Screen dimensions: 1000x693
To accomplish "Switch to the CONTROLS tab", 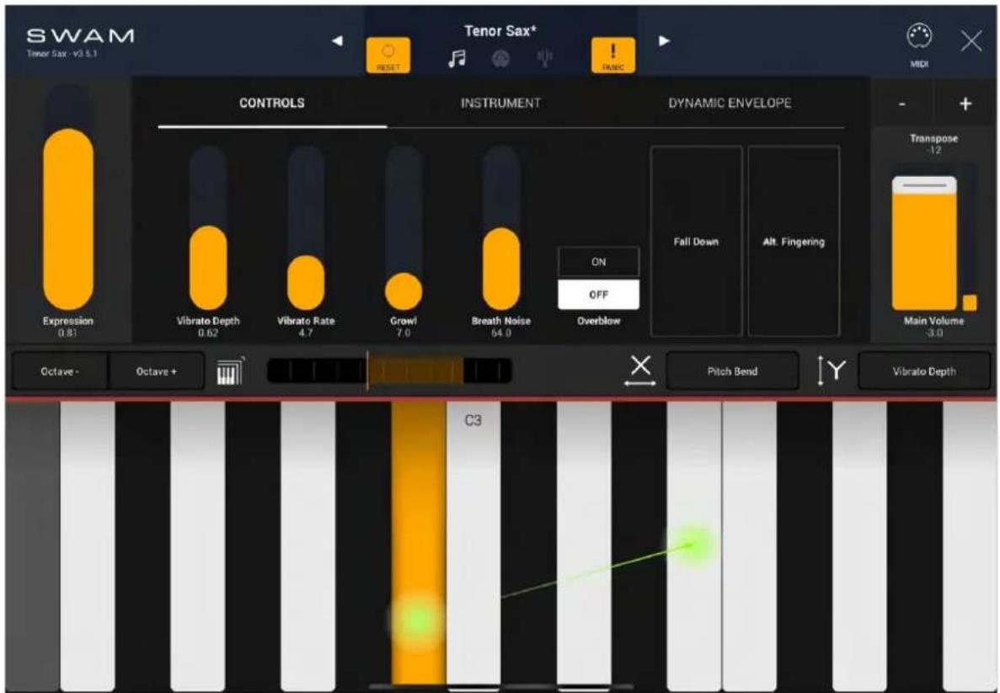I will 272,104.
